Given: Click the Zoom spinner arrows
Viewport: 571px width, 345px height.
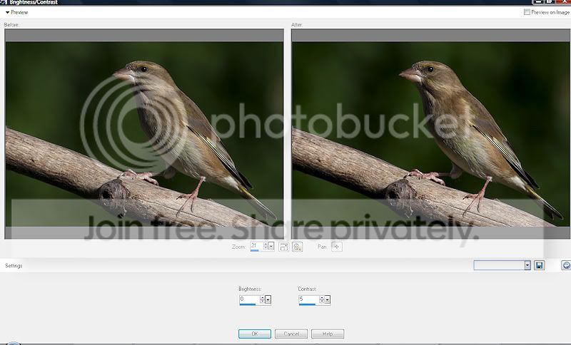Looking at the screenshot, I should 266,246.
